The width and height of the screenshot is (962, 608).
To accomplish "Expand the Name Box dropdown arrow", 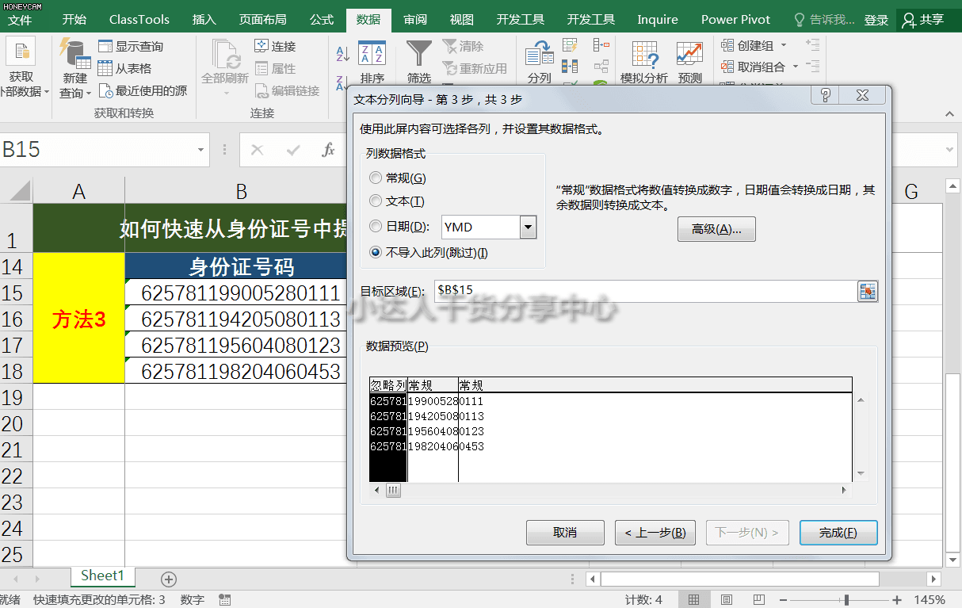I will point(201,150).
